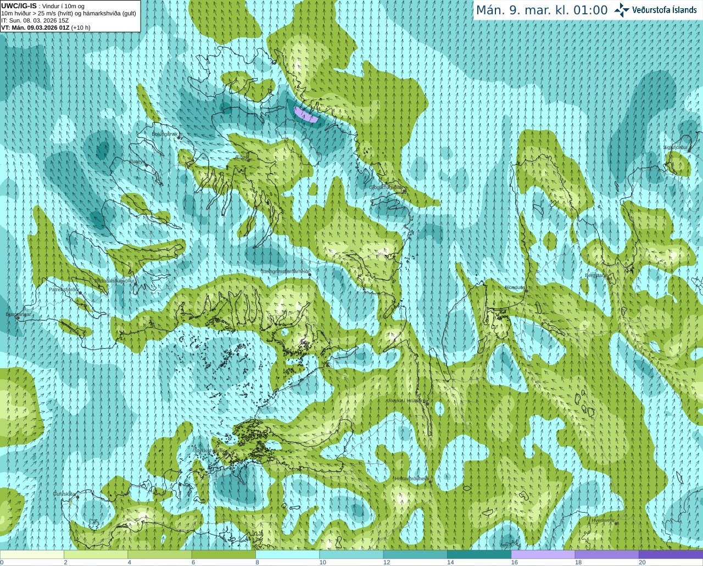Click the legend value '8'
The height and width of the screenshot is (566, 703).
(257, 562)
